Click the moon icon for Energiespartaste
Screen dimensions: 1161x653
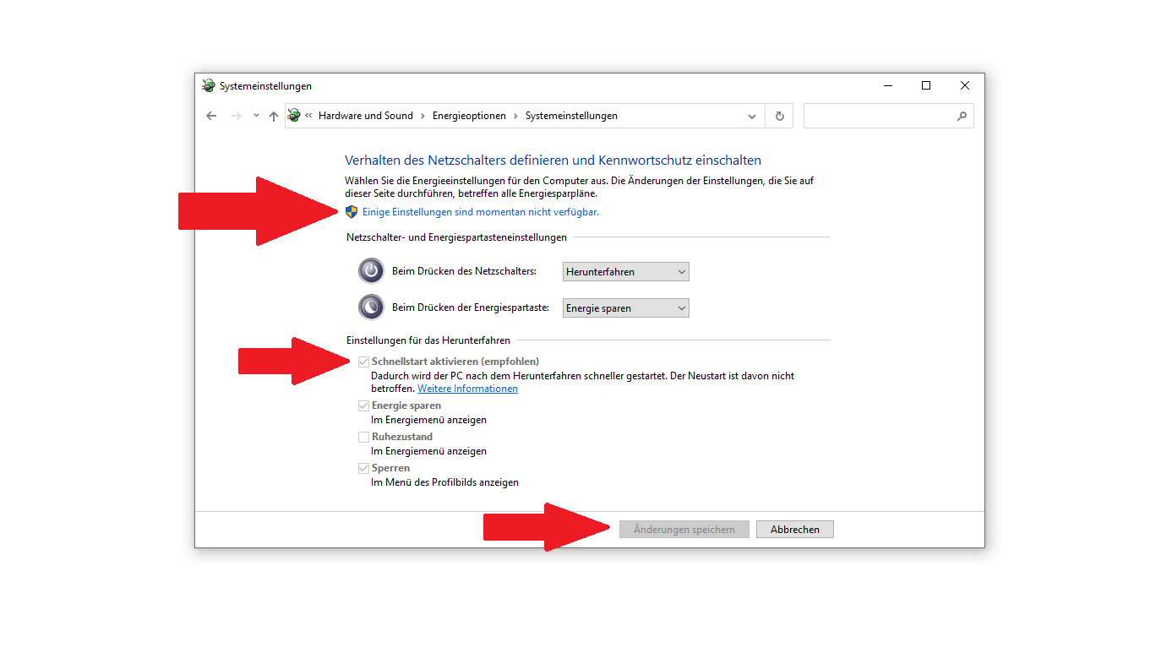pyautogui.click(x=371, y=307)
